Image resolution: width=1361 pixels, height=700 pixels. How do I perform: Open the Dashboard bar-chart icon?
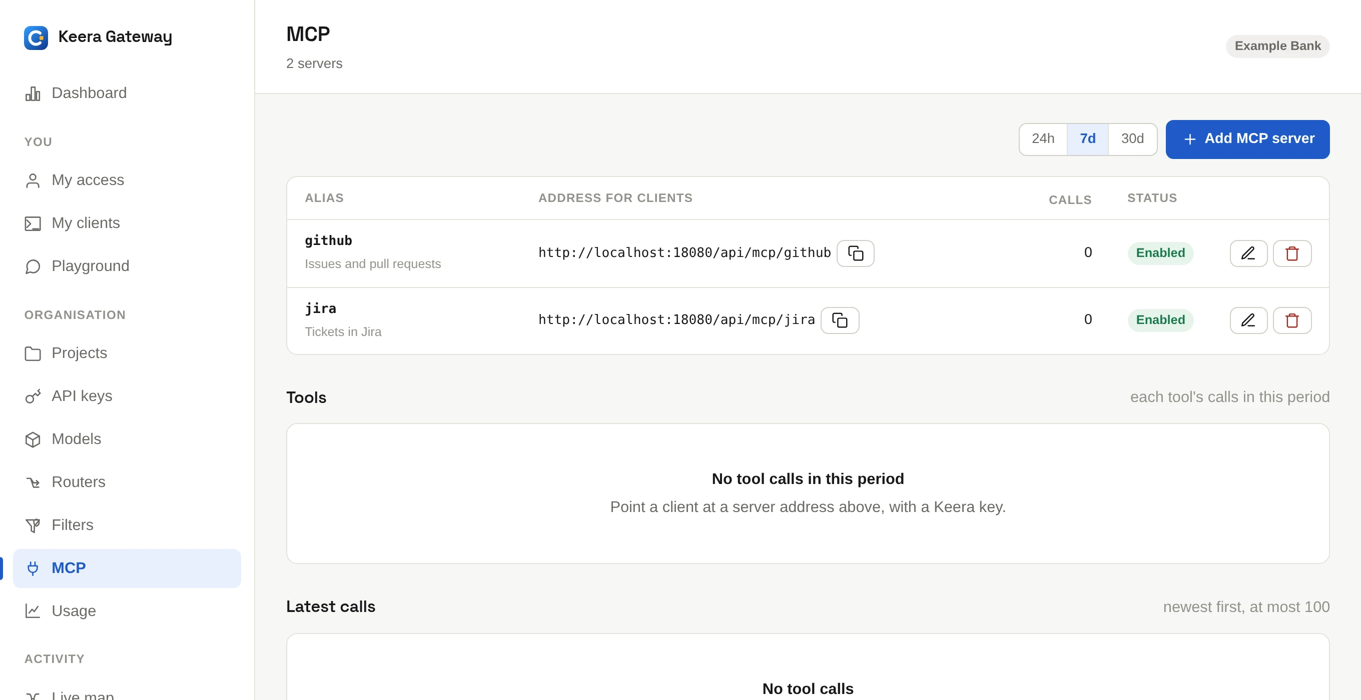[x=33, y=93]
